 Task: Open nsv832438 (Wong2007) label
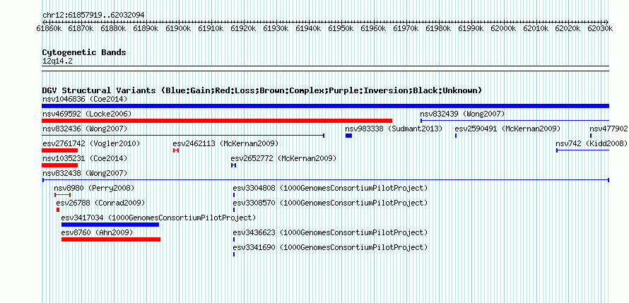[x=85, y=173]
